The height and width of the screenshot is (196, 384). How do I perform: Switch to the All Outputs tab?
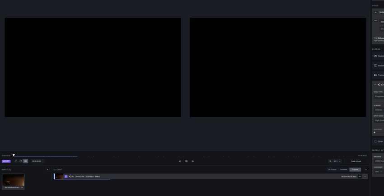[x=332, y=170]
